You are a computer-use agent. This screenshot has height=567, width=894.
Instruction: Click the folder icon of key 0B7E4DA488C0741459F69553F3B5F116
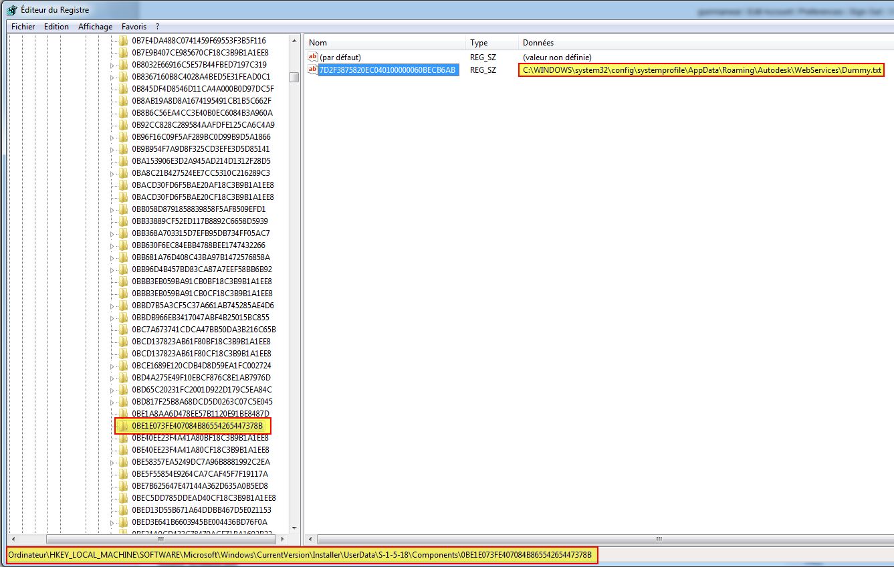click(x=123, y=41)
